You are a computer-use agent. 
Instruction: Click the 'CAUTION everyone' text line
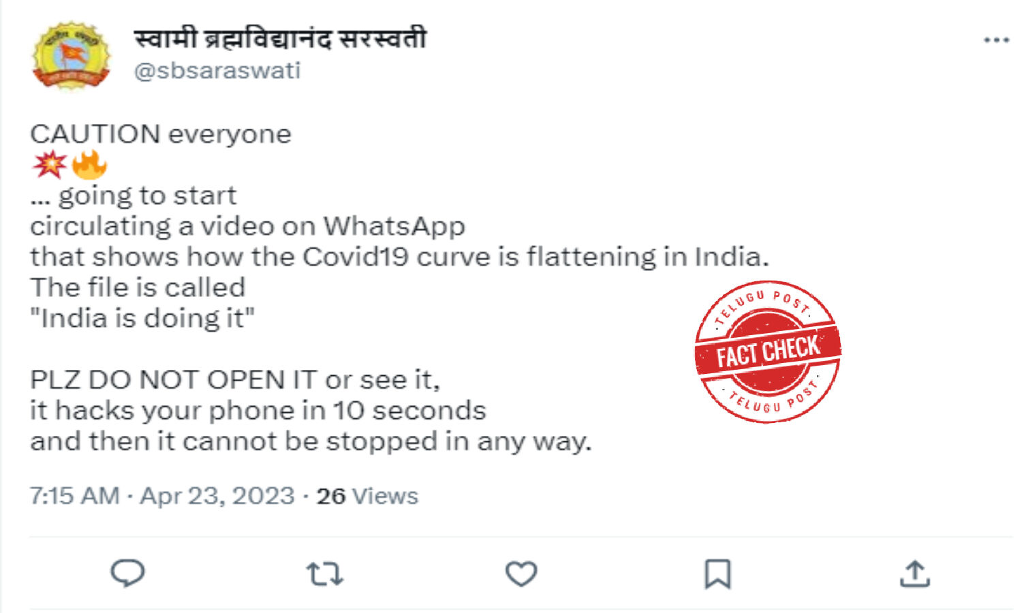tap(161, 134)
